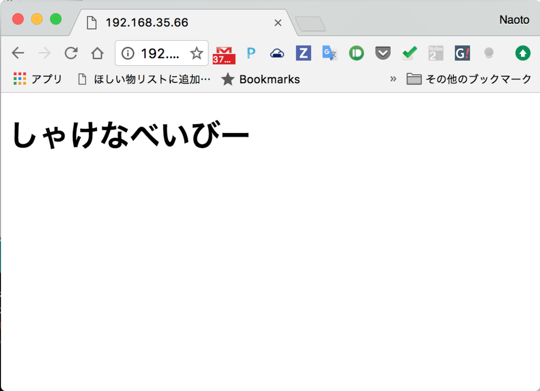Open その他のブックマーク folder

coord(469,79)
